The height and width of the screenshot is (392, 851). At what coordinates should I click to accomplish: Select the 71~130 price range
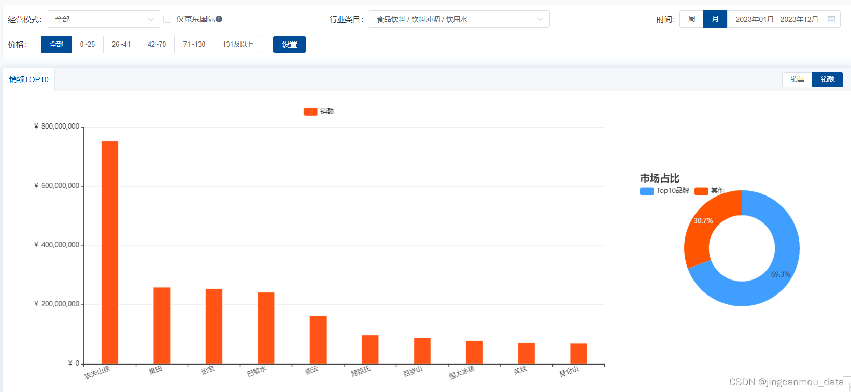pos(194,45)
